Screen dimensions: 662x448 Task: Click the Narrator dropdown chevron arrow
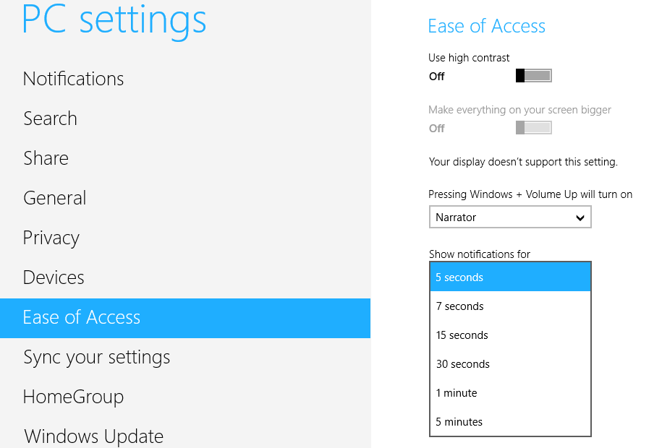[x=580, y=217]
